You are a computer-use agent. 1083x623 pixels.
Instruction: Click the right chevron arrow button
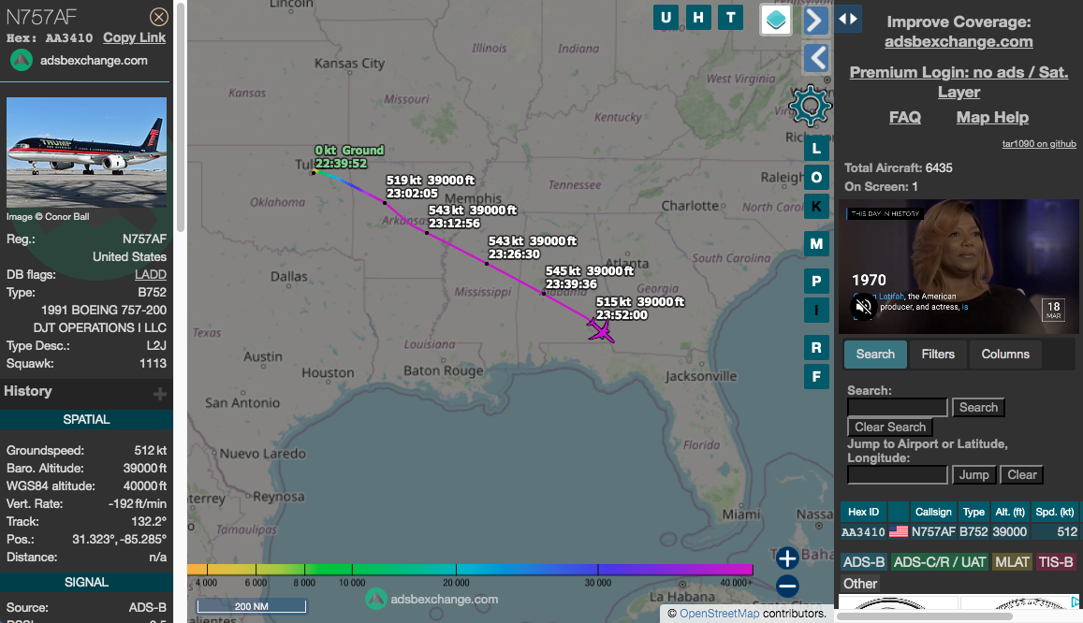point(815,20)
